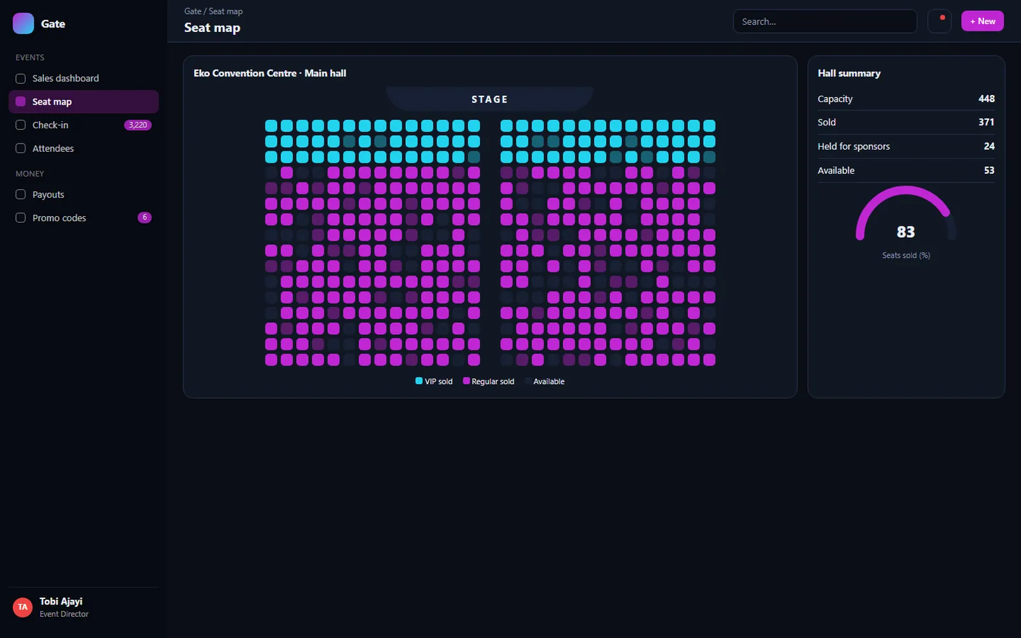This screenshot has width=1021, height=638.
Task: Click the + New button
Action: (982, 21)
